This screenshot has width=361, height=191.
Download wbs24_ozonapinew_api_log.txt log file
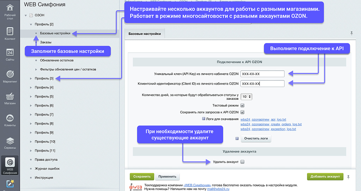pos(263,119)
